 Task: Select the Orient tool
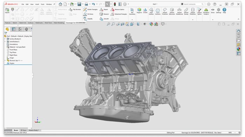pos(145,11)
